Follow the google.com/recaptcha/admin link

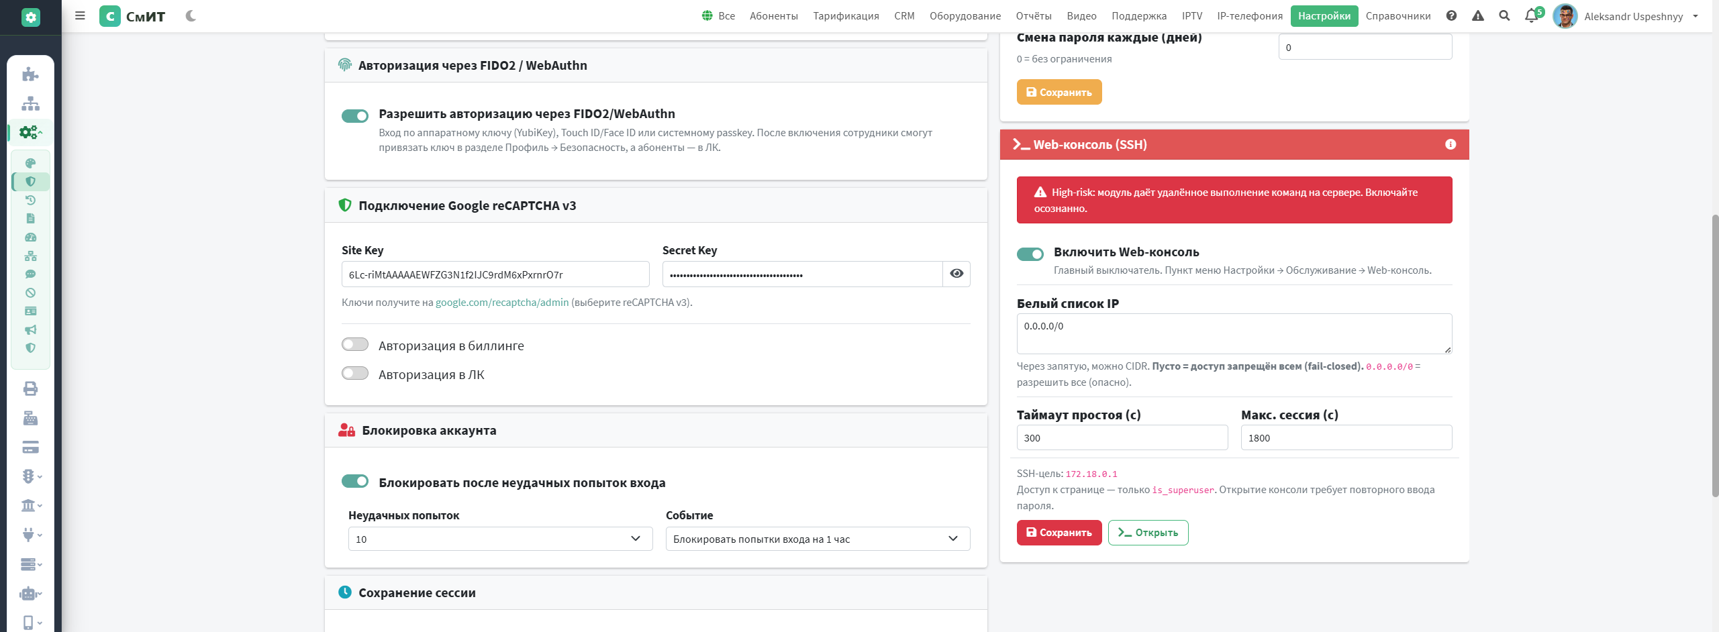(x=502, y=303)
